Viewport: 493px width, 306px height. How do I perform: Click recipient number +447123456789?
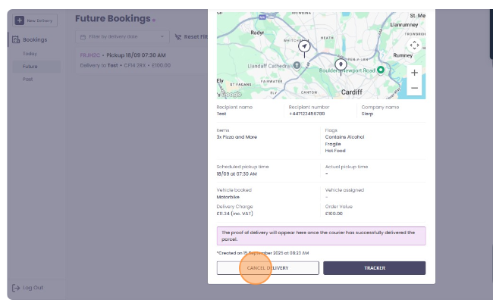[x=307, y=114]
